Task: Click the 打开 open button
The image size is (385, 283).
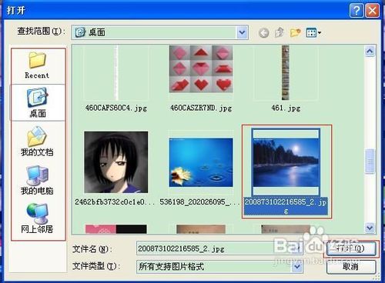Action: (x=350, y=248)
